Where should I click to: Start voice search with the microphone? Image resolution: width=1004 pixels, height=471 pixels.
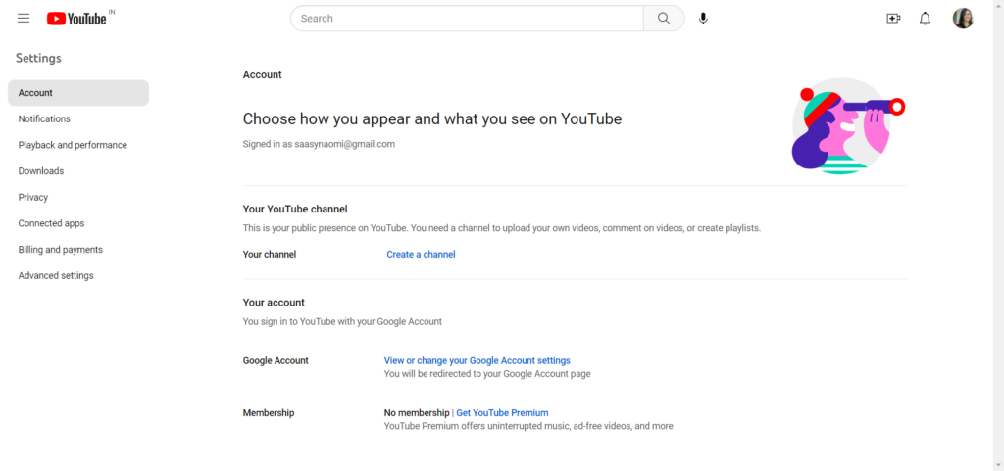coord(703,19)
